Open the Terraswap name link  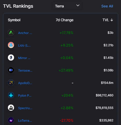point(25,71)
